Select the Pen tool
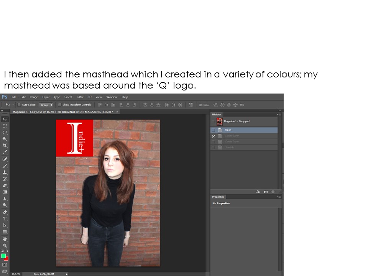Image resolution: width=368 pixels, height=276 pixels. 5,212
